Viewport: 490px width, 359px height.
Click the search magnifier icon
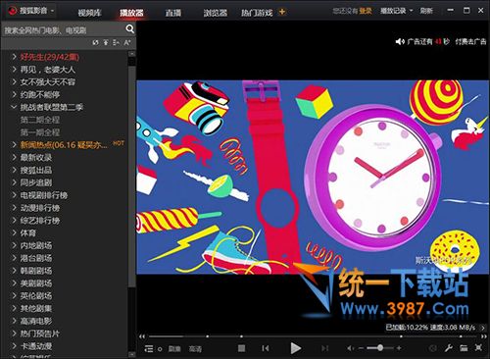[129, 29]
